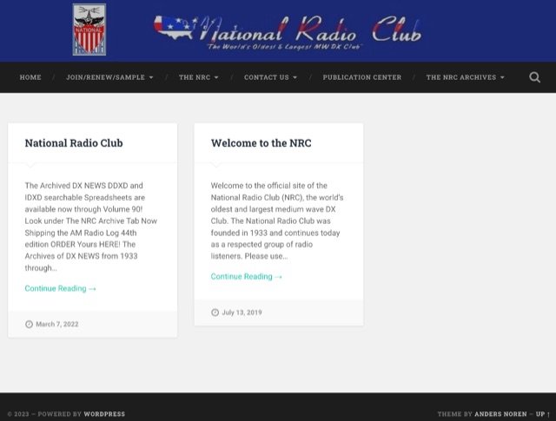556x421 pixels.
Task: Visit the Anders Noren theme link
Action: [x=500, y=414]
